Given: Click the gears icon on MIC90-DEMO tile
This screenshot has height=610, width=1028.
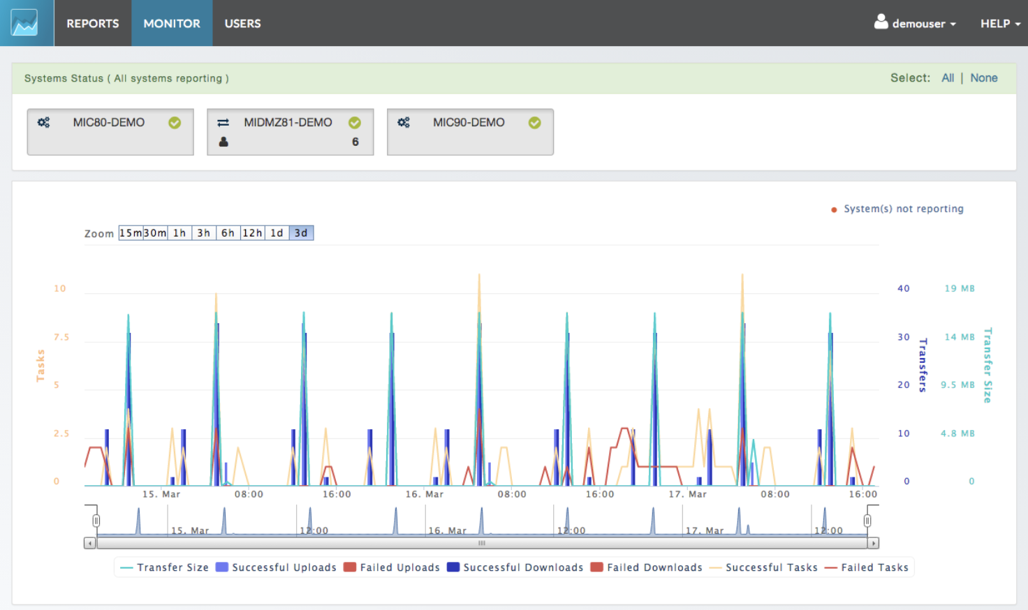Looking at the screenshot, I should (404, 123).
